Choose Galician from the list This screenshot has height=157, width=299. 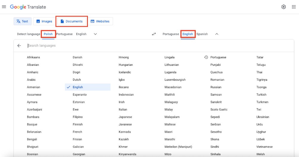click(x=78, y=147)
